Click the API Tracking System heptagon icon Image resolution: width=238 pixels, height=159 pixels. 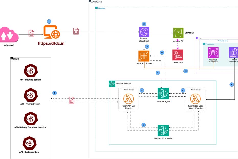coord(31,71)
